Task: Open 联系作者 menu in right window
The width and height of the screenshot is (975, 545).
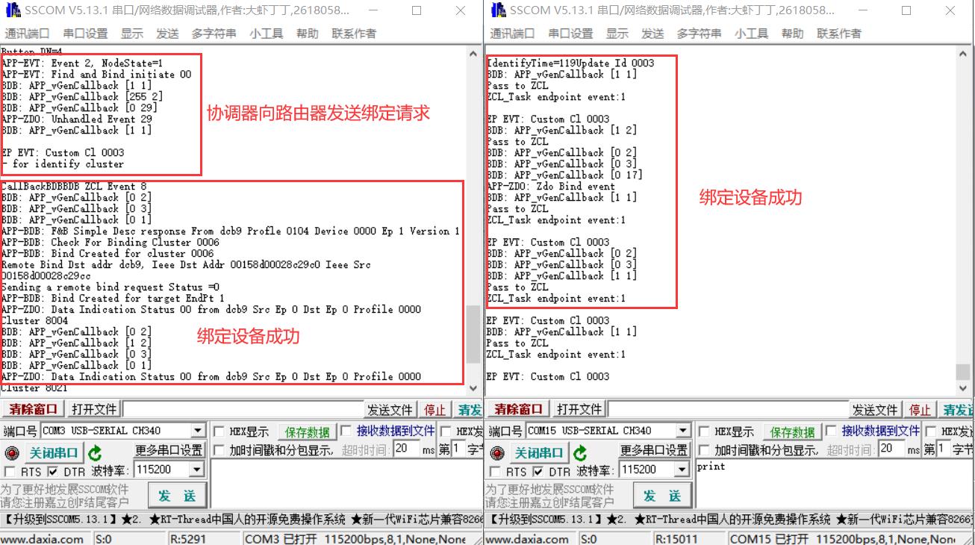Action: pos(839,34)
